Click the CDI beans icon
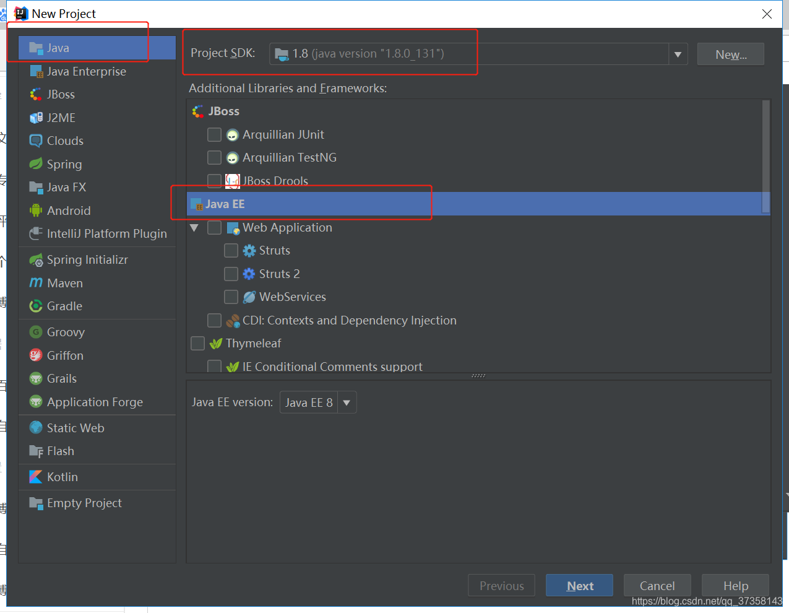789x613 pixels. (x=233, y=321)
